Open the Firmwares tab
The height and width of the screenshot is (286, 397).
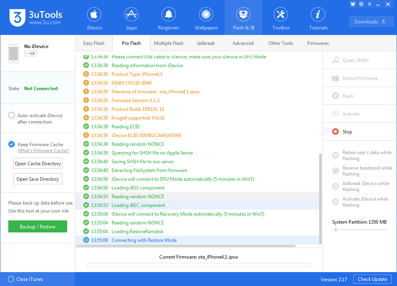click(318, 43)
